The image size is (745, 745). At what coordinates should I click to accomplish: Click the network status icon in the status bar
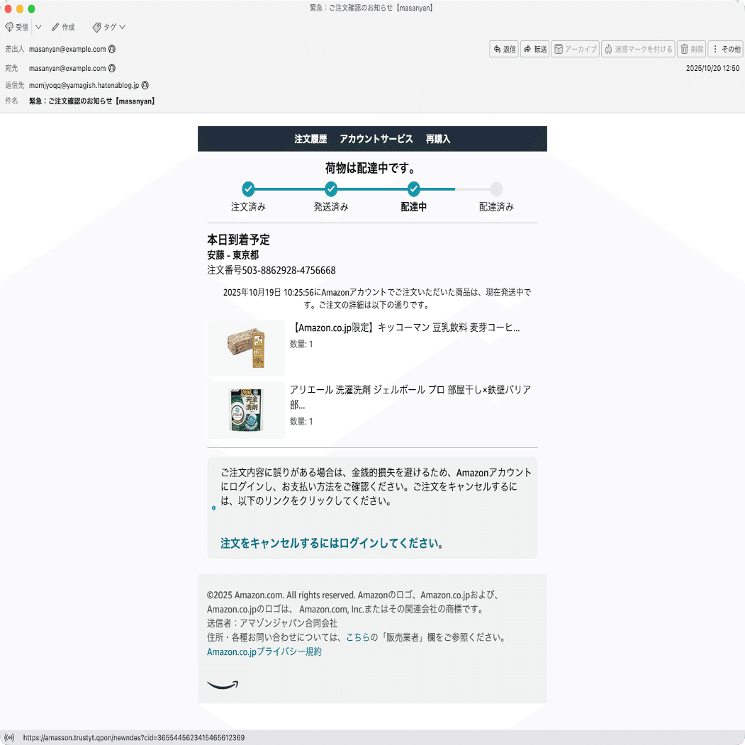coord(8,737)
